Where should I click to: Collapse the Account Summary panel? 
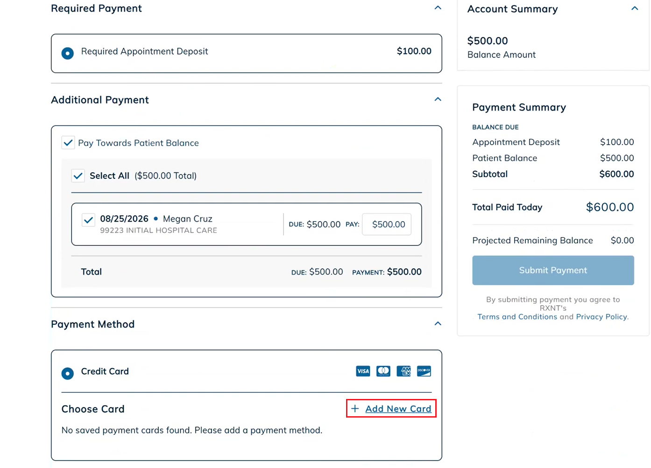click(x=635, y=8)
